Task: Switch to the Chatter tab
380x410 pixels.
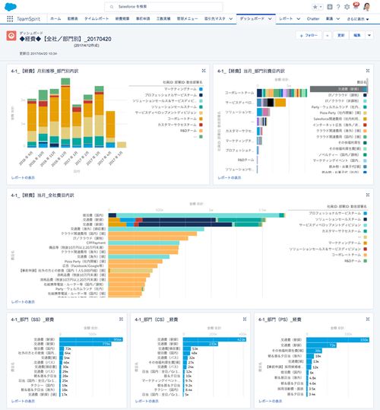Action: [313, 19]
